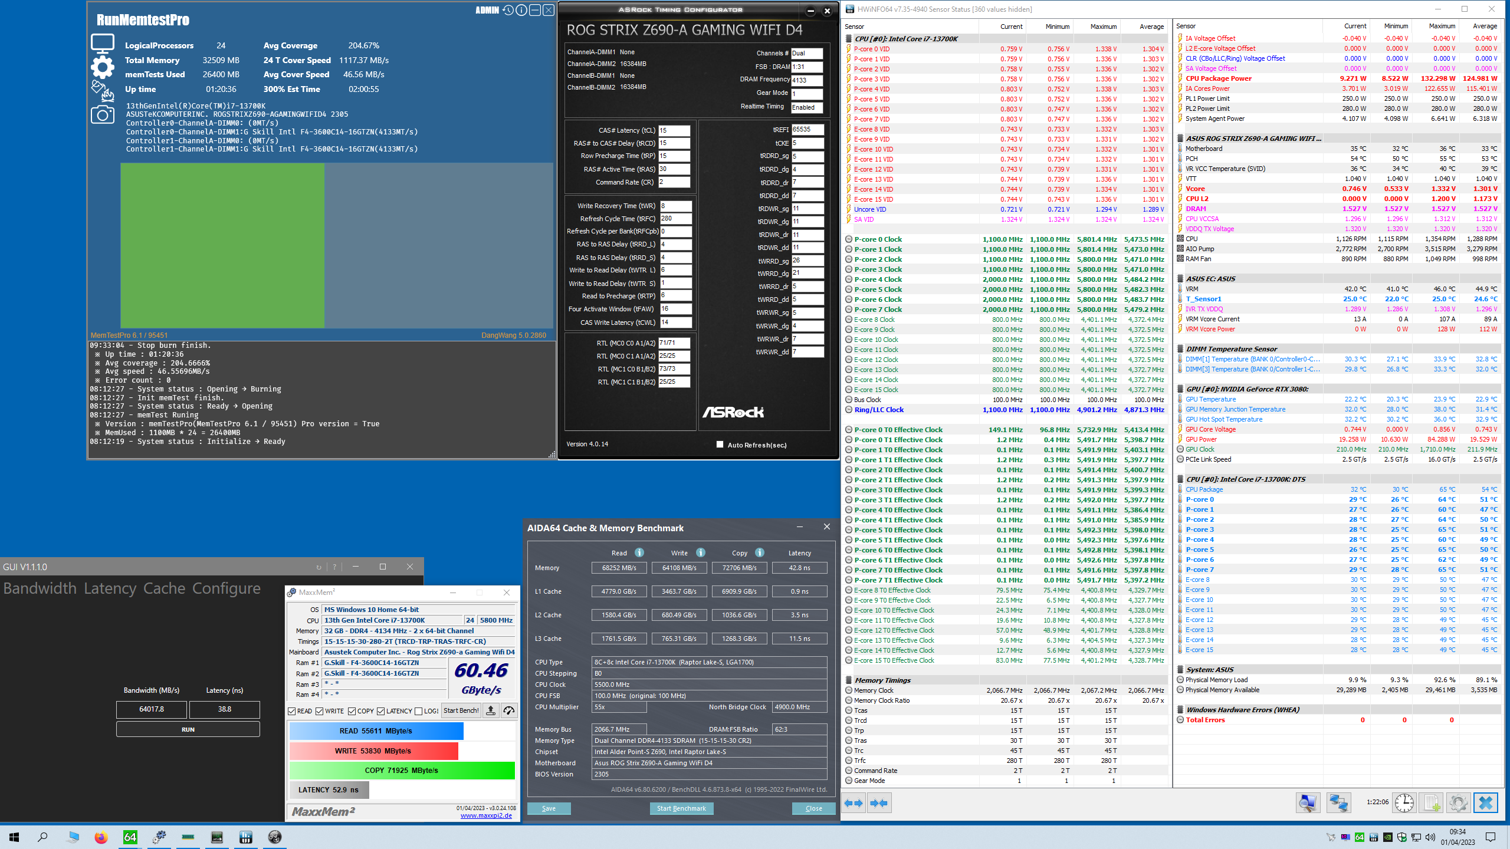Click HWiNFO collapse columns arrows icon
This screenshot has height=849, width=1510.
click(879, 803)
